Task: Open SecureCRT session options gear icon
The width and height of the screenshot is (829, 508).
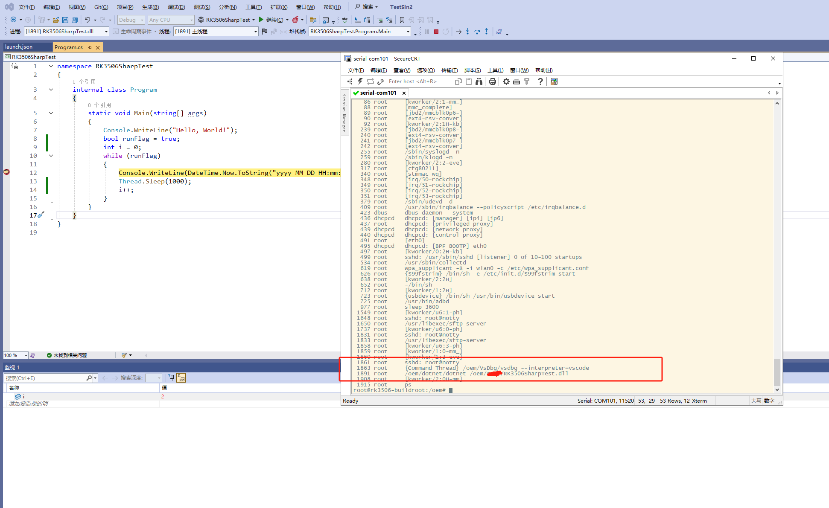Action: pos(506,81)
